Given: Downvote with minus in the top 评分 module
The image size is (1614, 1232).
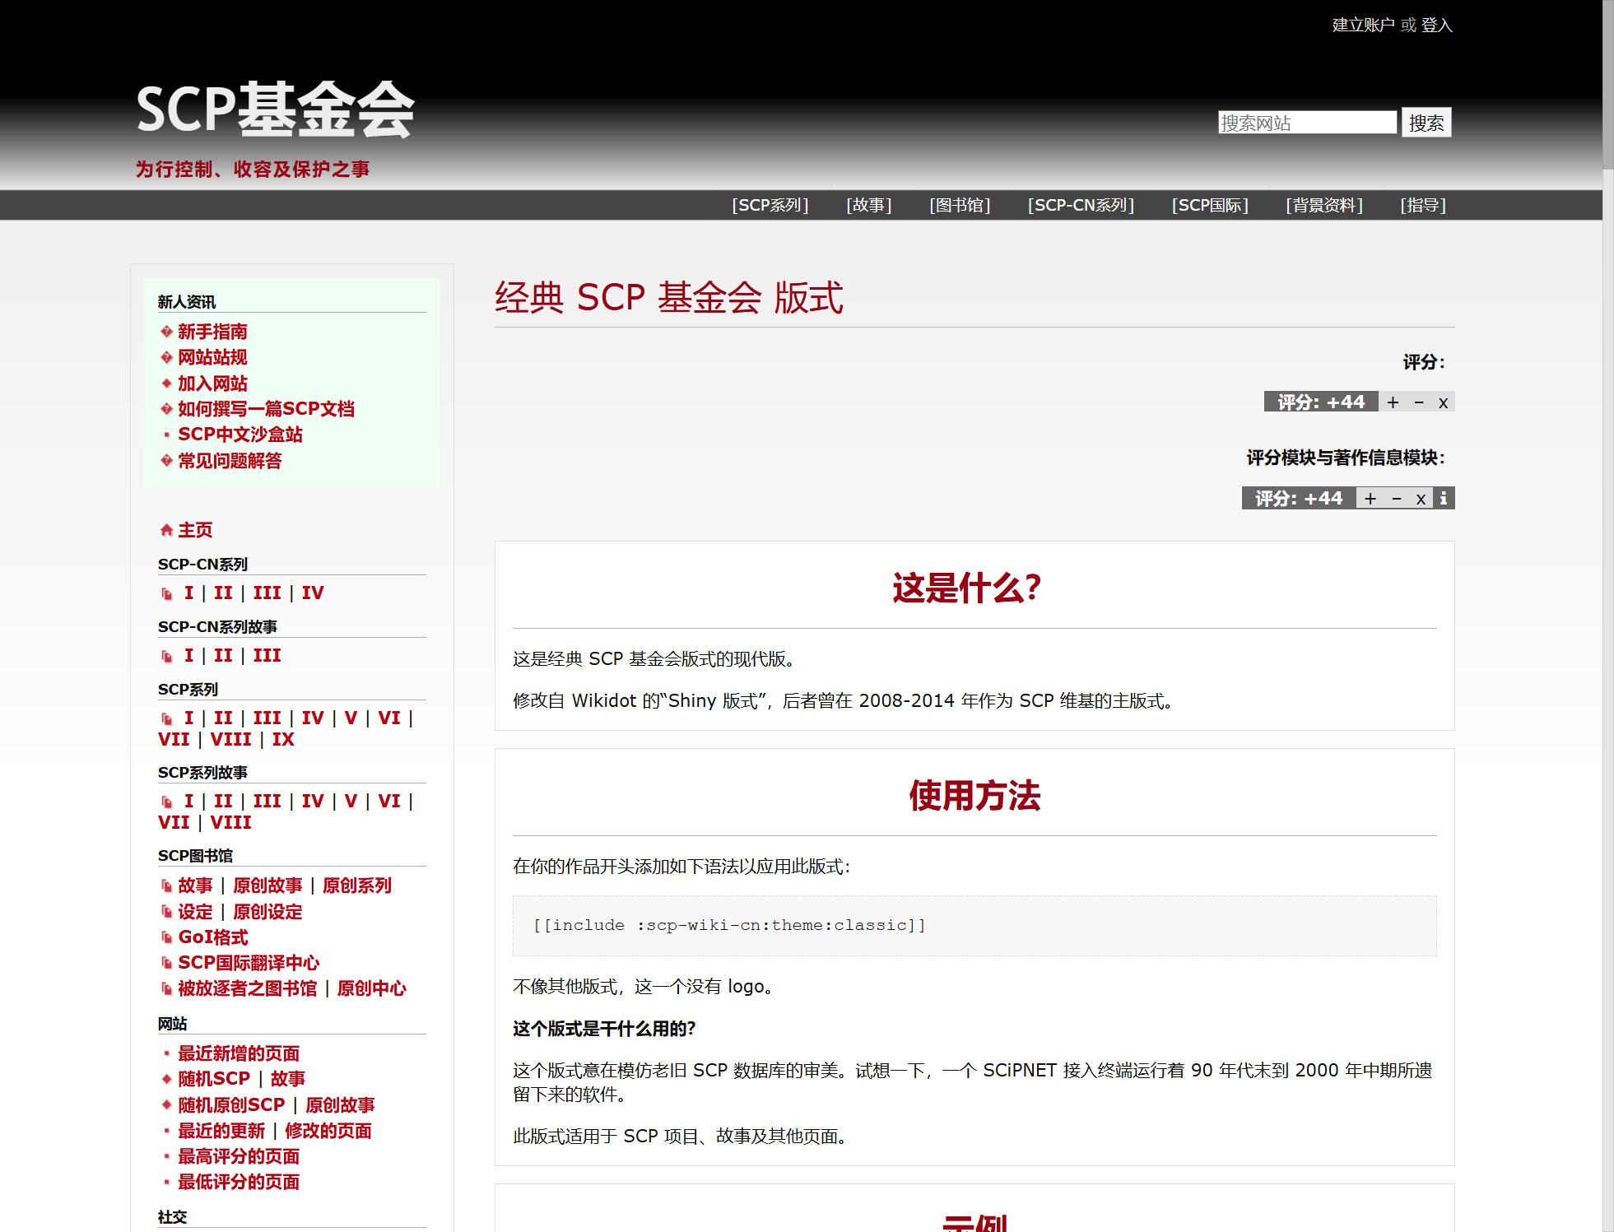Looking at the screenshot, I should click(x=1419, y=402).
